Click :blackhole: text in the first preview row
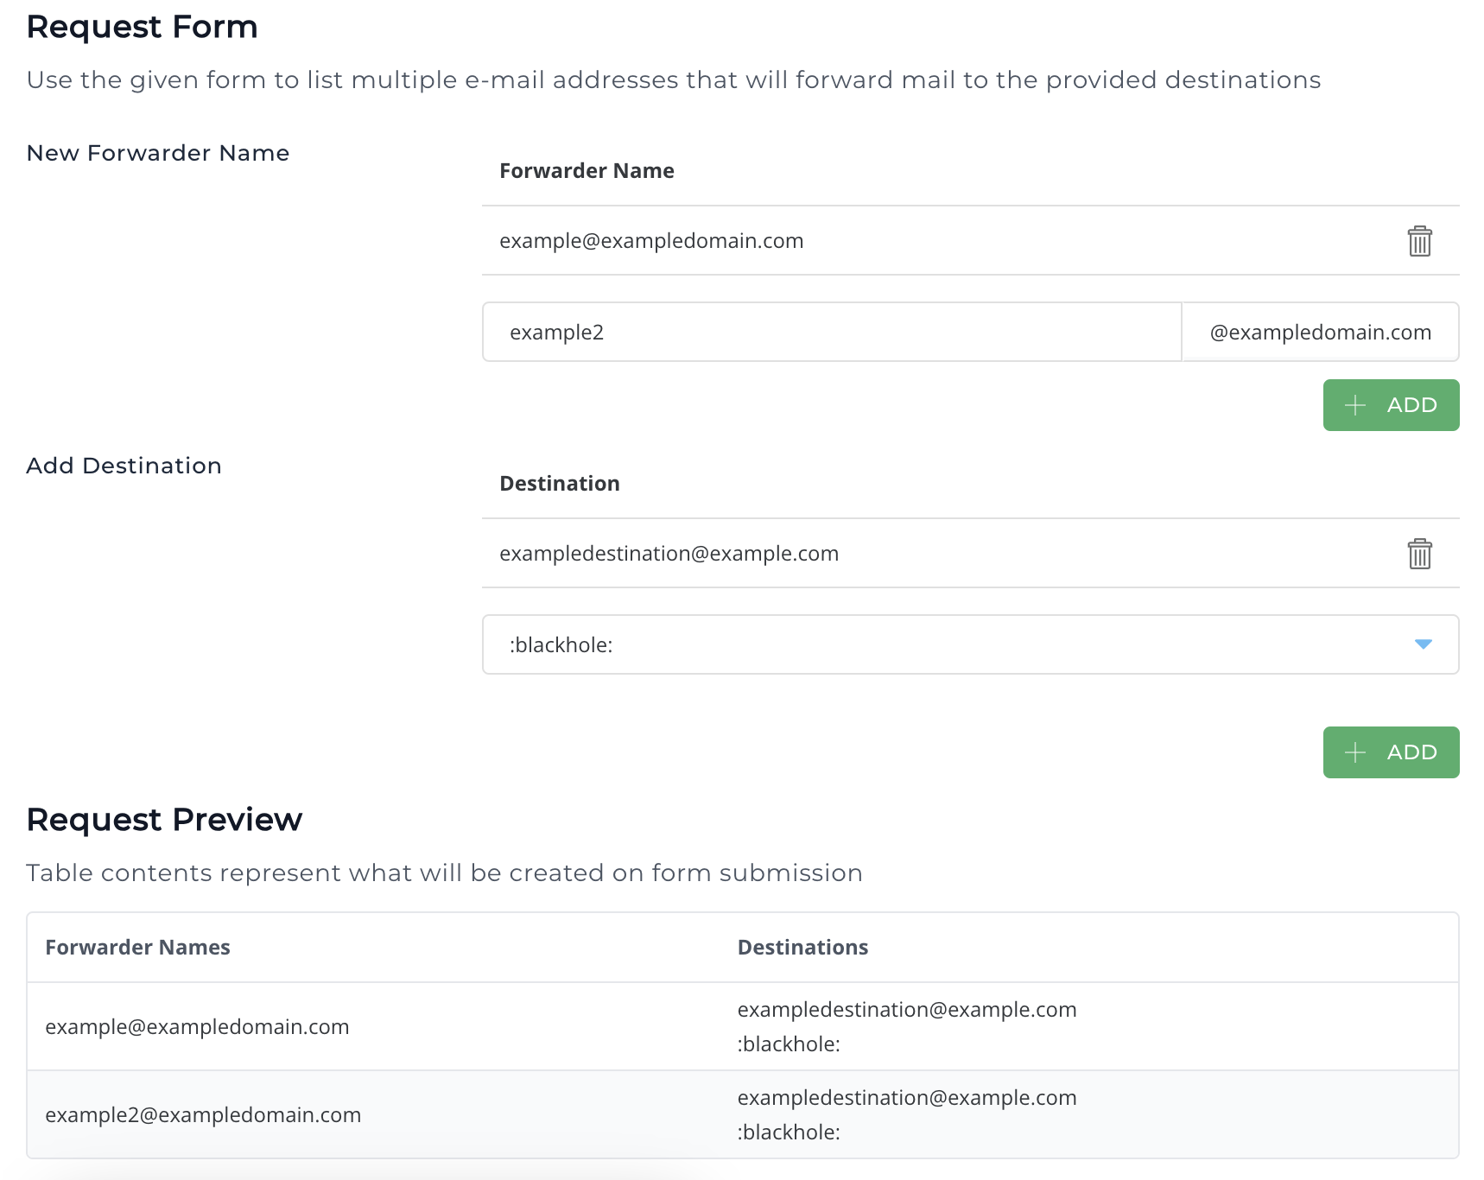 tap(788, 1044)
